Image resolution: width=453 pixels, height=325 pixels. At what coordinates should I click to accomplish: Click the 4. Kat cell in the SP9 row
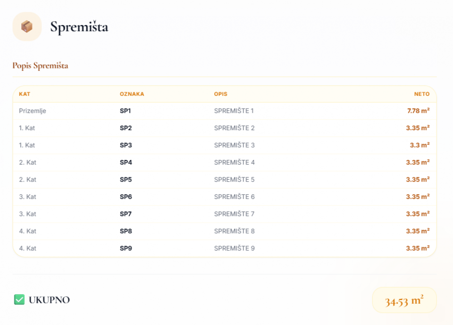pos(27,249)
